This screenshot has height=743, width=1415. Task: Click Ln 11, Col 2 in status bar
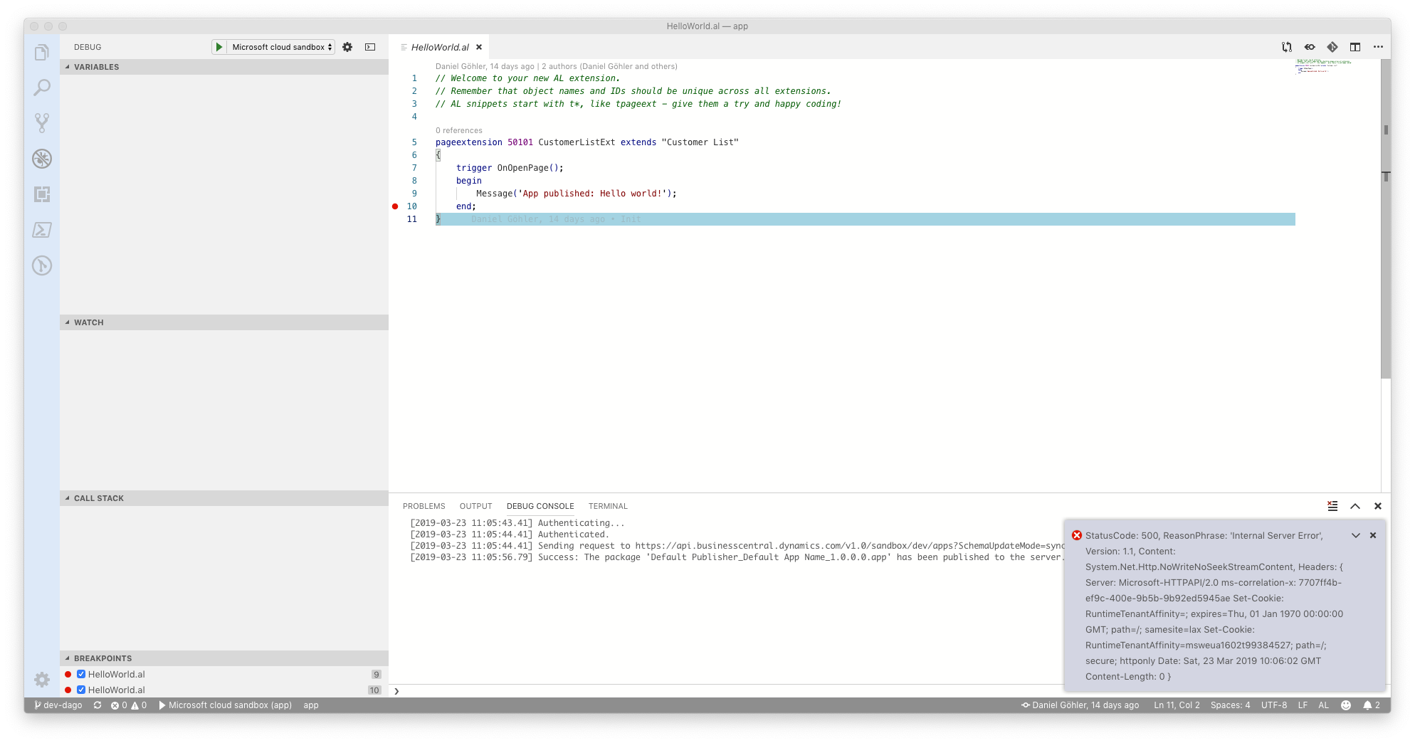1177,705
